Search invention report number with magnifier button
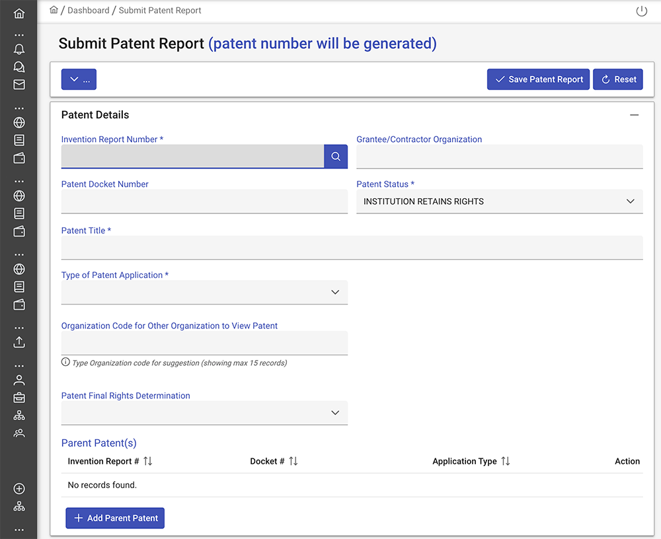The width and height of the screenshot is (661, 539). pos(336,157)
